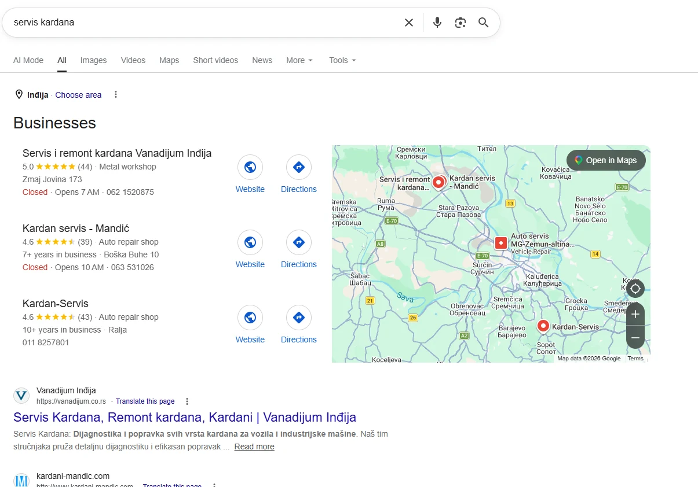Get Directions icon for Kardan-Servis
The height and width of the screenshot is (487, 698).
point(299,318)
